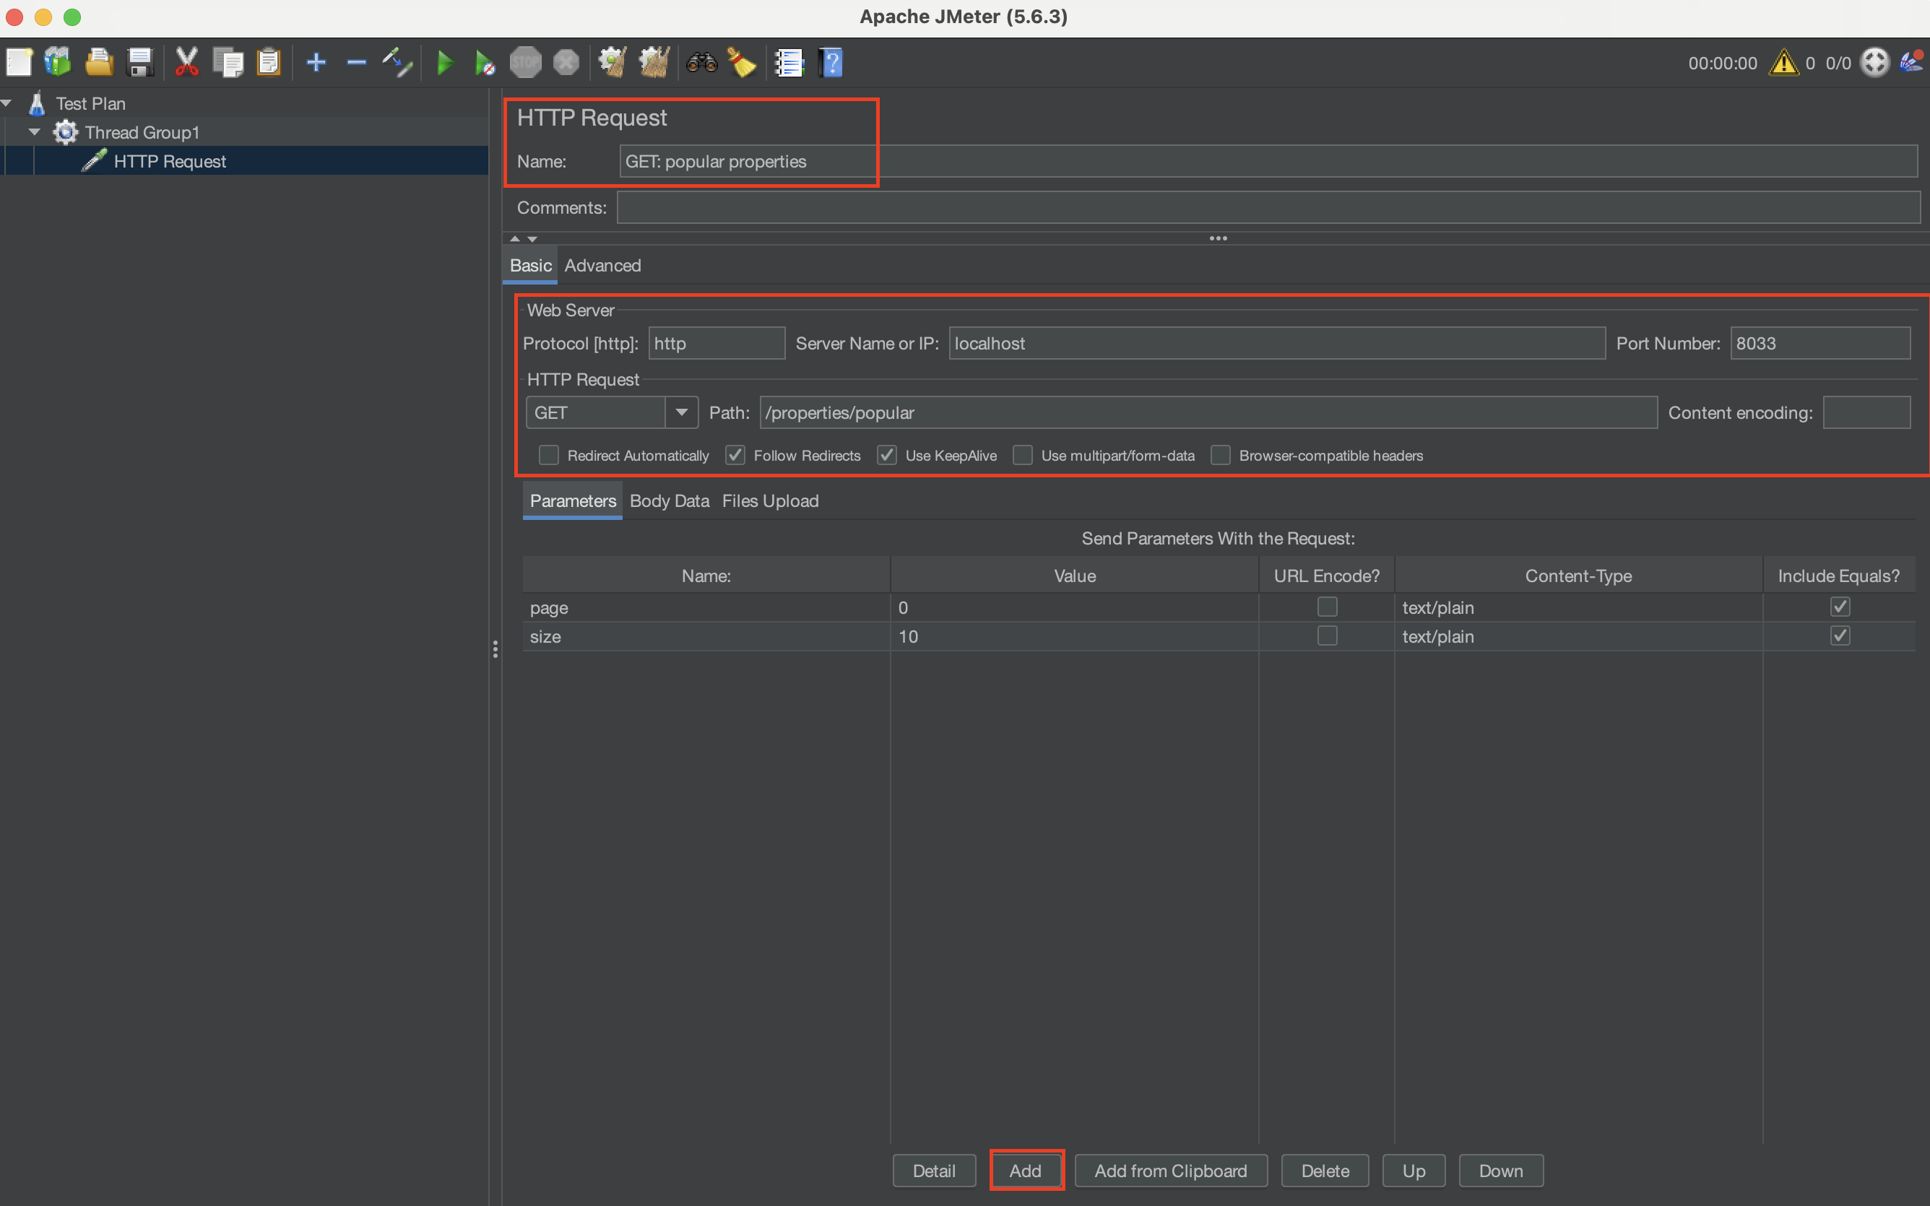
Task: Click the warning triangle log icon
Action: pos(1783,62)
